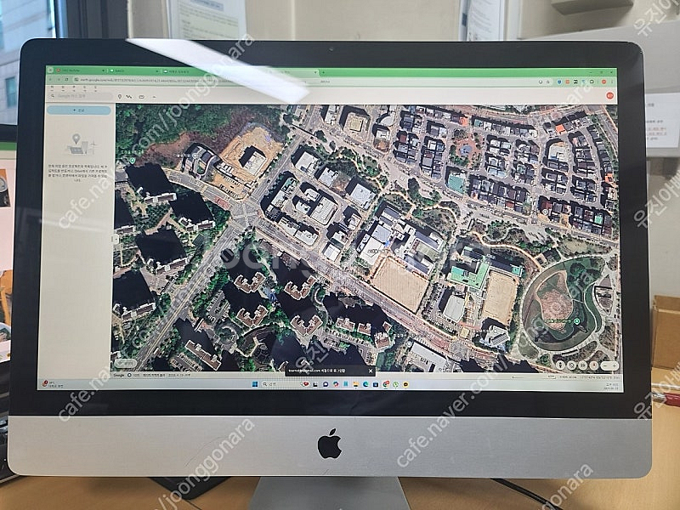Image resolution: width=680 pixels, height=510 pixels.
Task: Focus the Google Earth search box
Action: click(78, 96)
